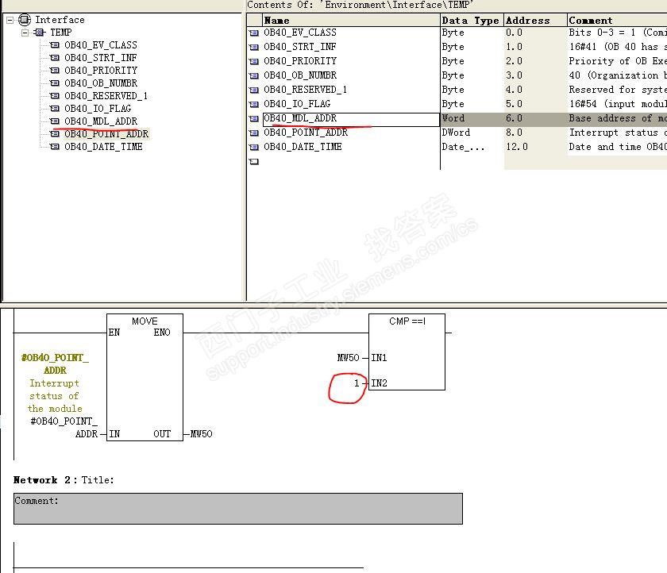Click OB40_EV_CLASS name cell in table
Viewport: 667px width, 573px height.
point(351,33)
